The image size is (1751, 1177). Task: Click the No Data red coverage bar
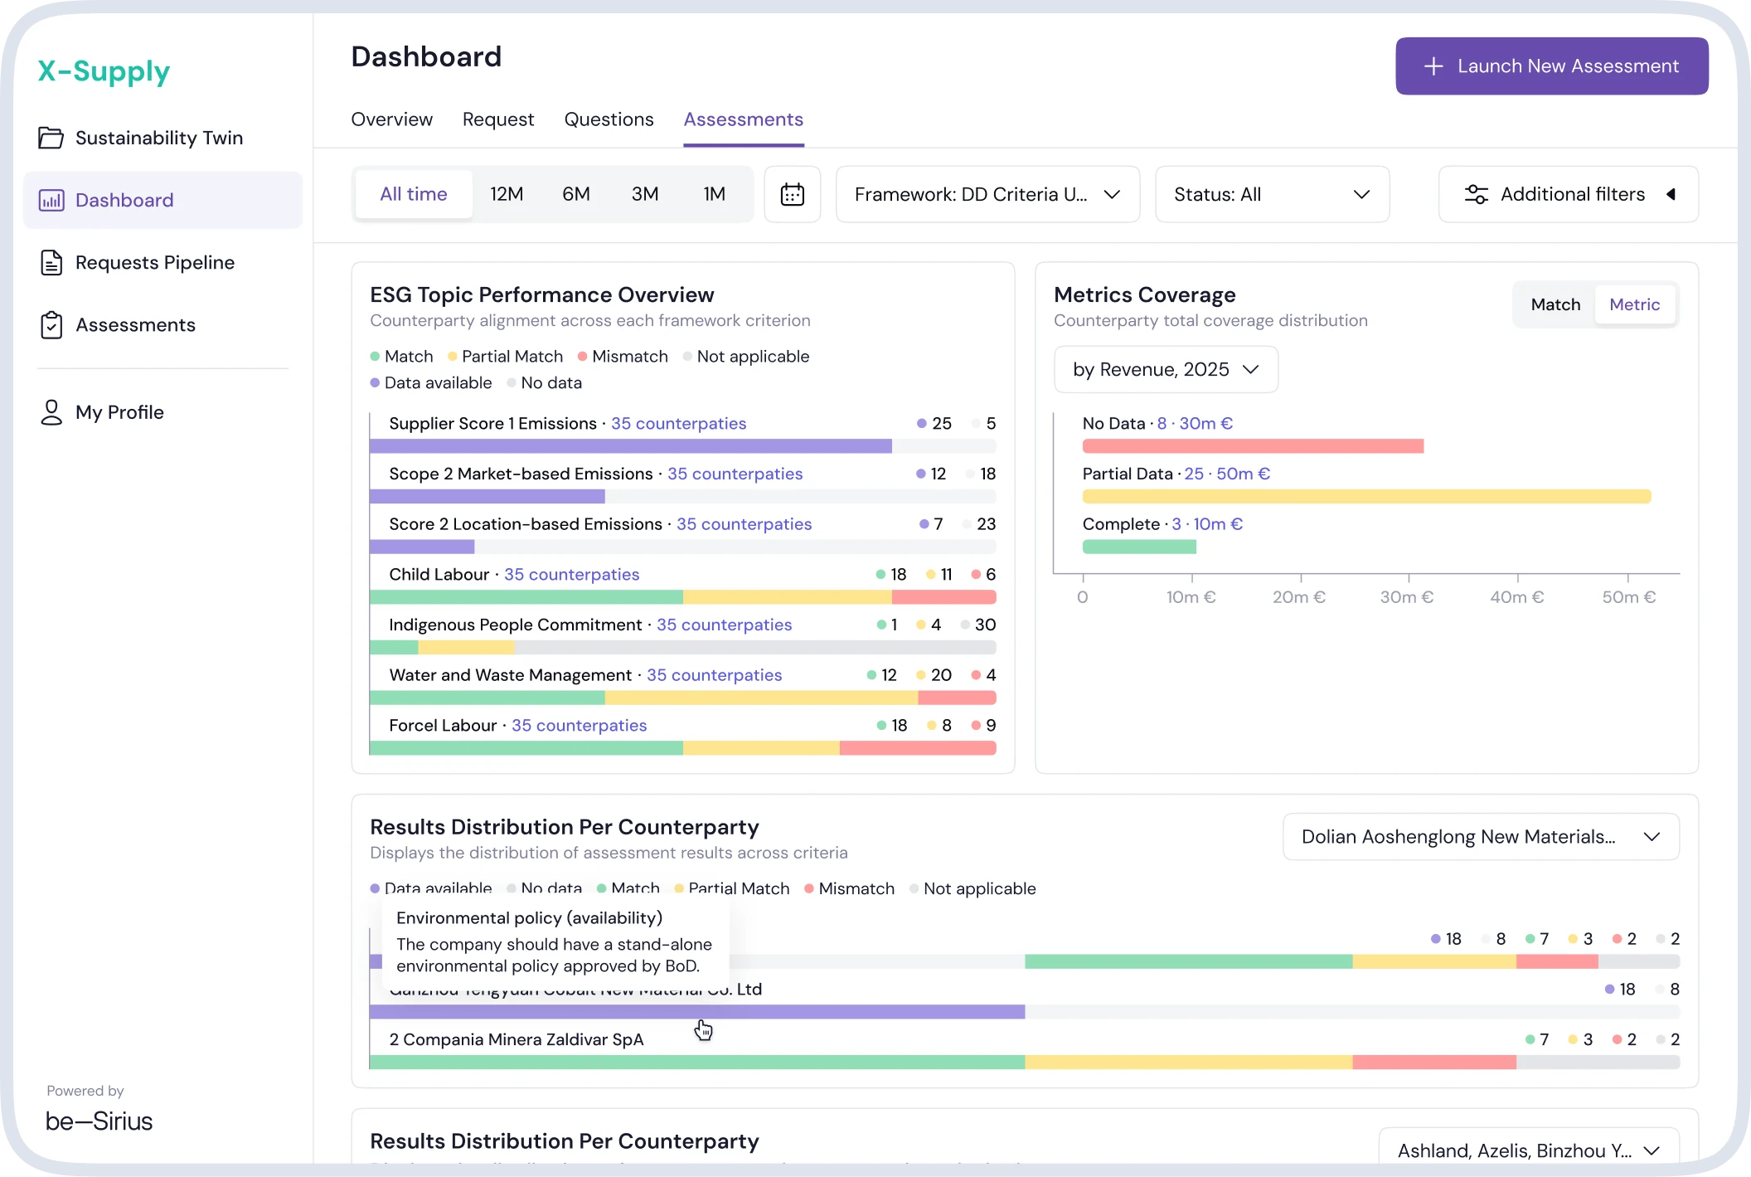pyautogui.click(x=1253, y=446)
